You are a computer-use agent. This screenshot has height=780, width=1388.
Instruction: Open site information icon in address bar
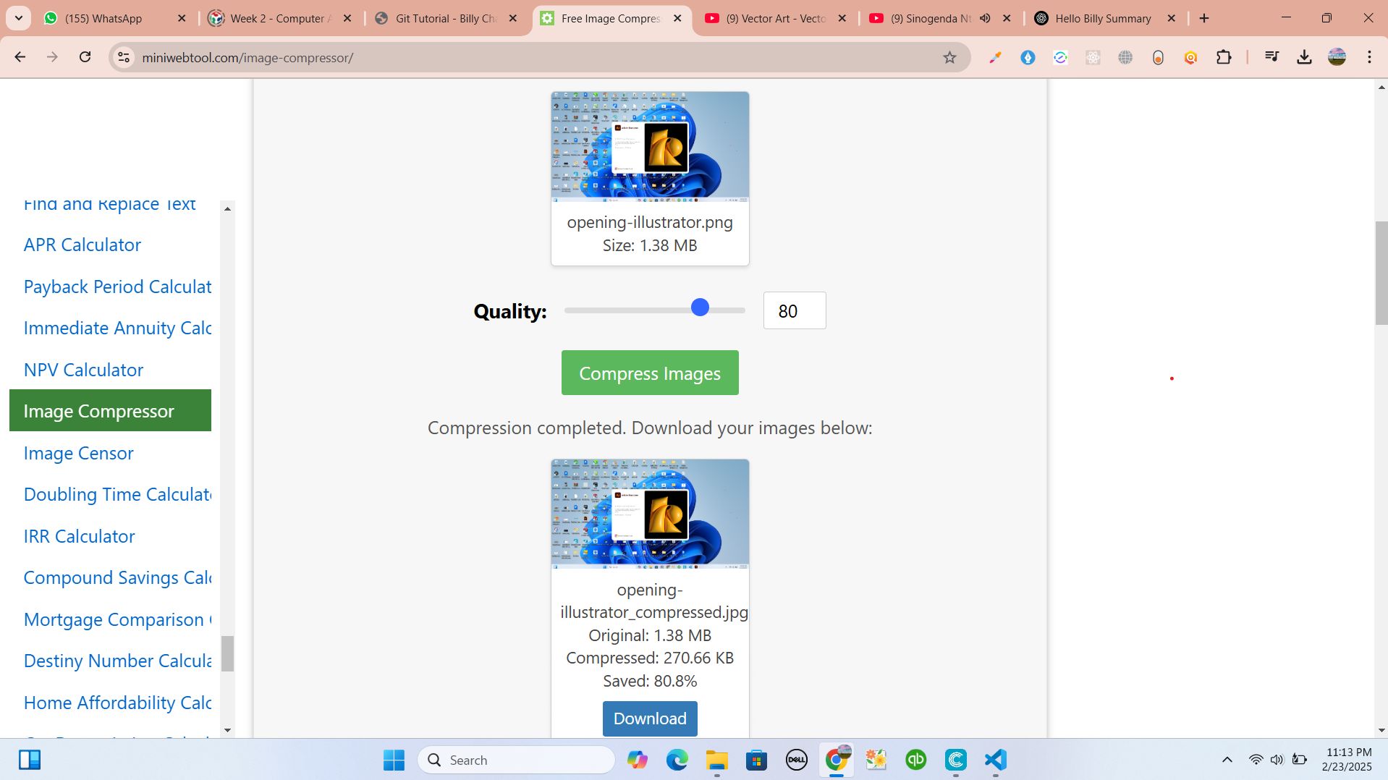(124, 57)
